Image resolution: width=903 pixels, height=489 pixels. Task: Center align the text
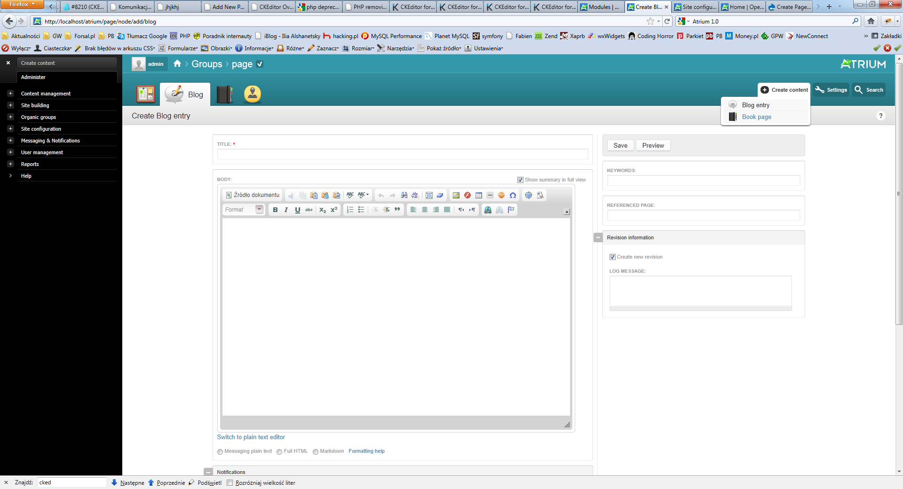click(x=424, y=210)
